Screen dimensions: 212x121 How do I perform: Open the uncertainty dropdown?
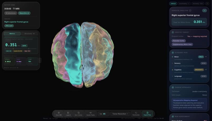184,4
